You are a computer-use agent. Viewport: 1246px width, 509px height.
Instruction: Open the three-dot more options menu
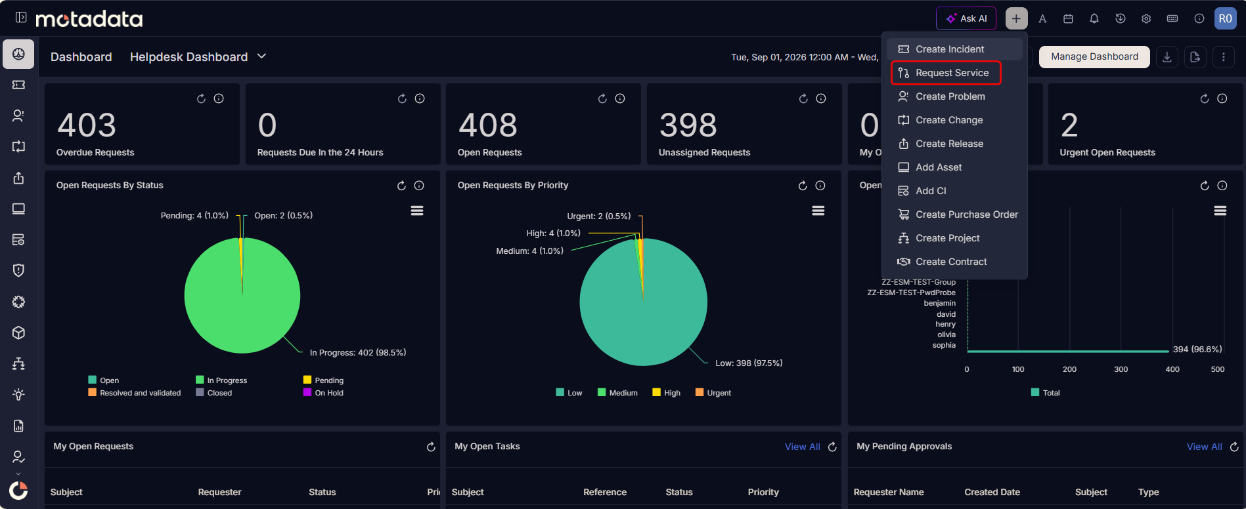pos(1224,57)
